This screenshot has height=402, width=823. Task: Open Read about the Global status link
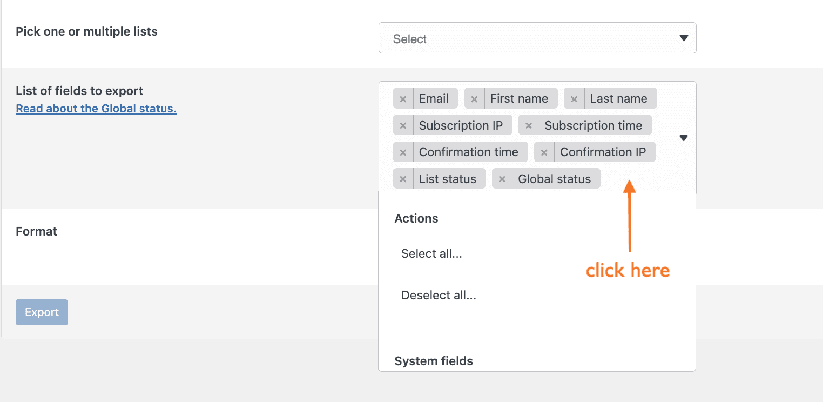point(96,109)
